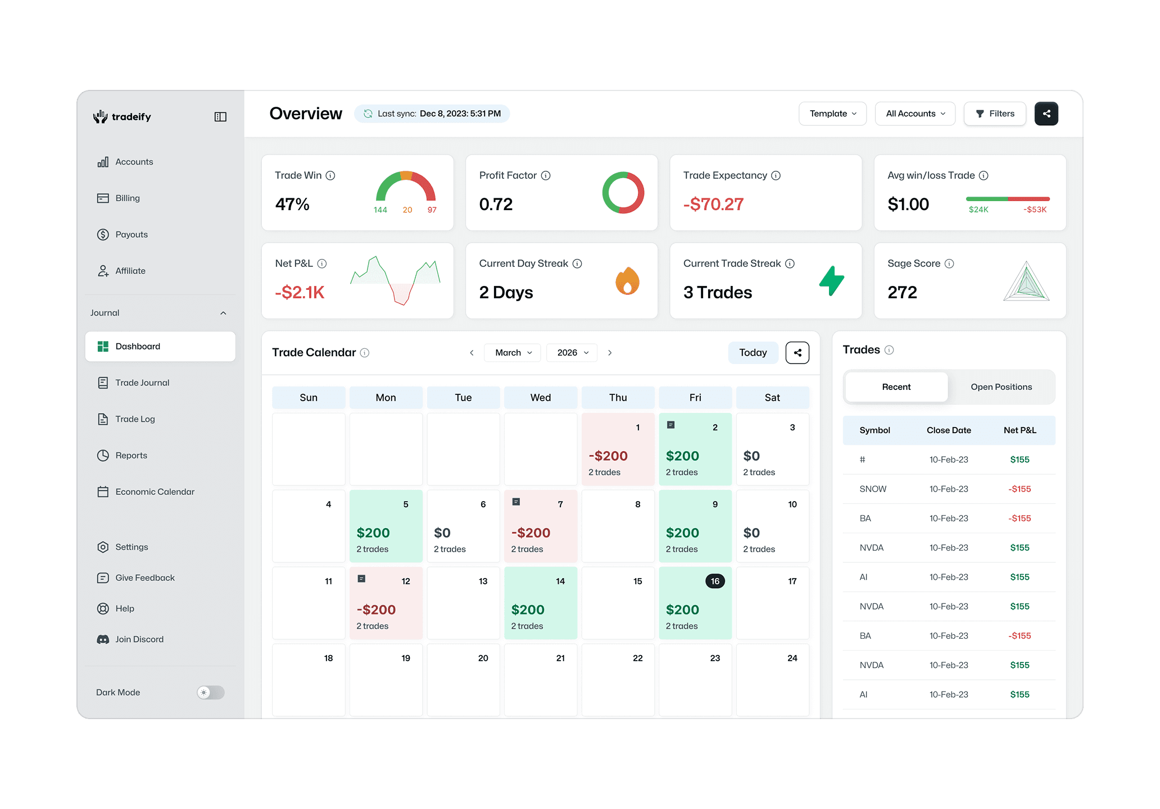Open the Template dropdown
The height and width of the screenshot is (809, 1160).
[x=832, y=113]
